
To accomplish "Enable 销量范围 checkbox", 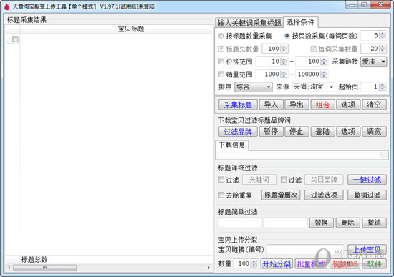I will click(x=221, y=74).
